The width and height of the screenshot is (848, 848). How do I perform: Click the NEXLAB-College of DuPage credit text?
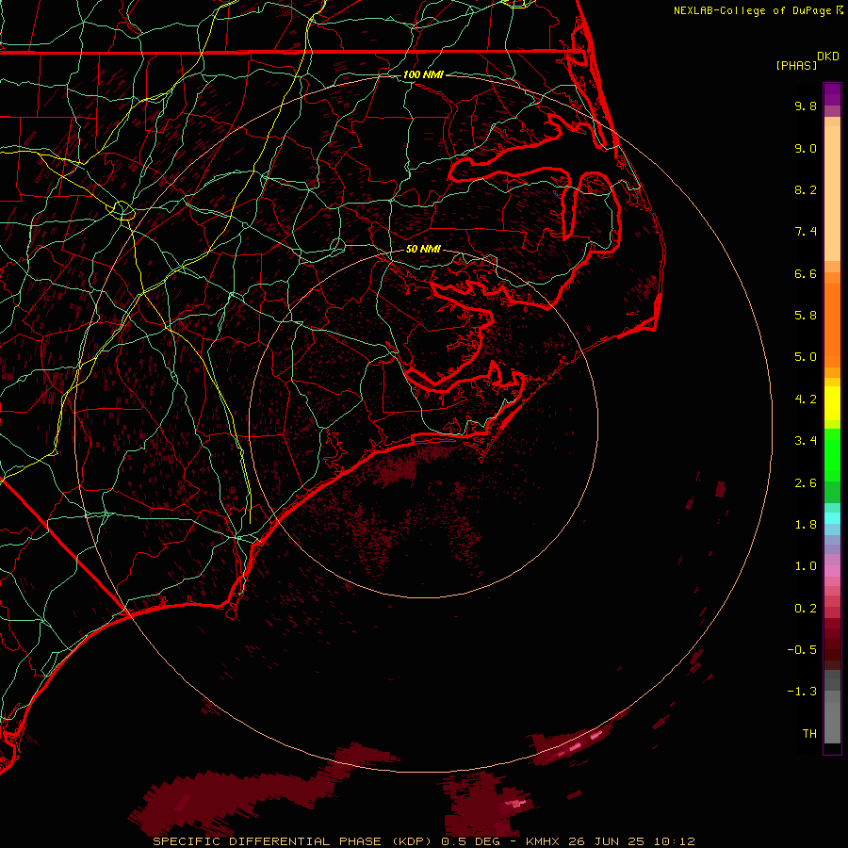coord(752,10)
